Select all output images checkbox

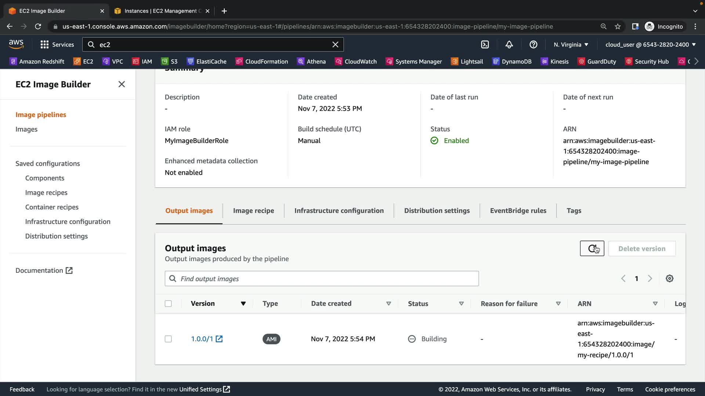tap(168, 304)
